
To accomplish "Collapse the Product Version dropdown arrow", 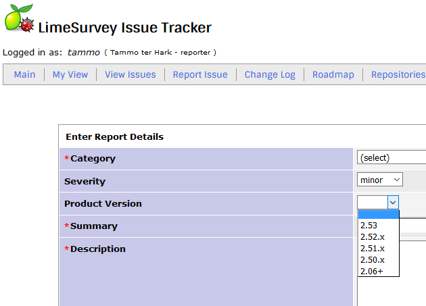I will point(393,202).
